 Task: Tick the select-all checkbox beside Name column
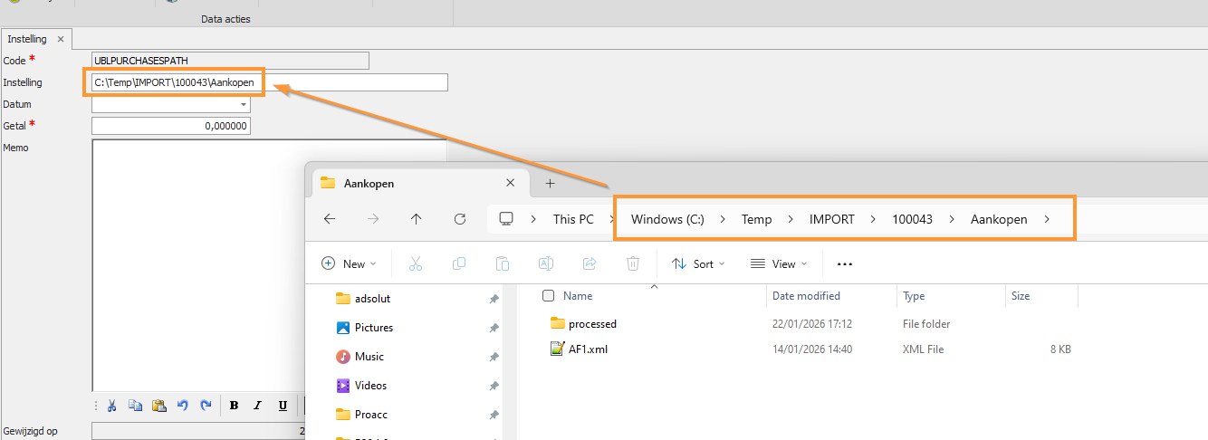click(548, 296)
